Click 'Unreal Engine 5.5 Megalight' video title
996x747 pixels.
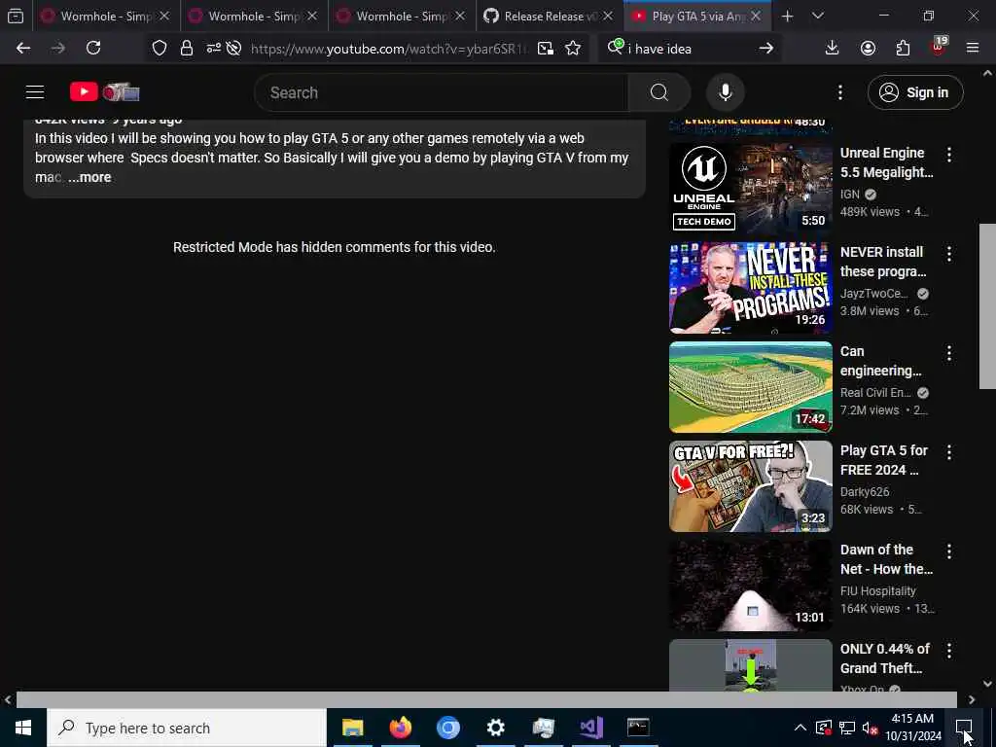pos(887,162)
